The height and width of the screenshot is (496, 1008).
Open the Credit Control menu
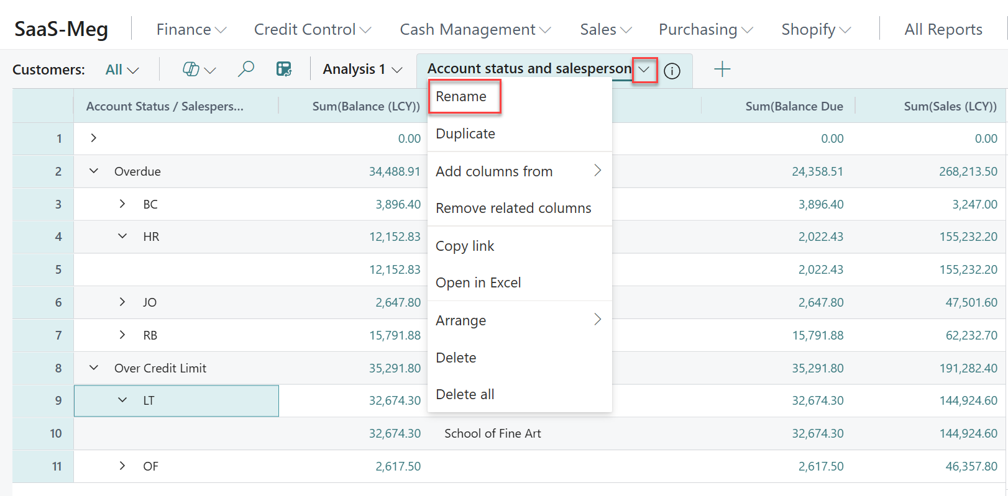(312, 29)
